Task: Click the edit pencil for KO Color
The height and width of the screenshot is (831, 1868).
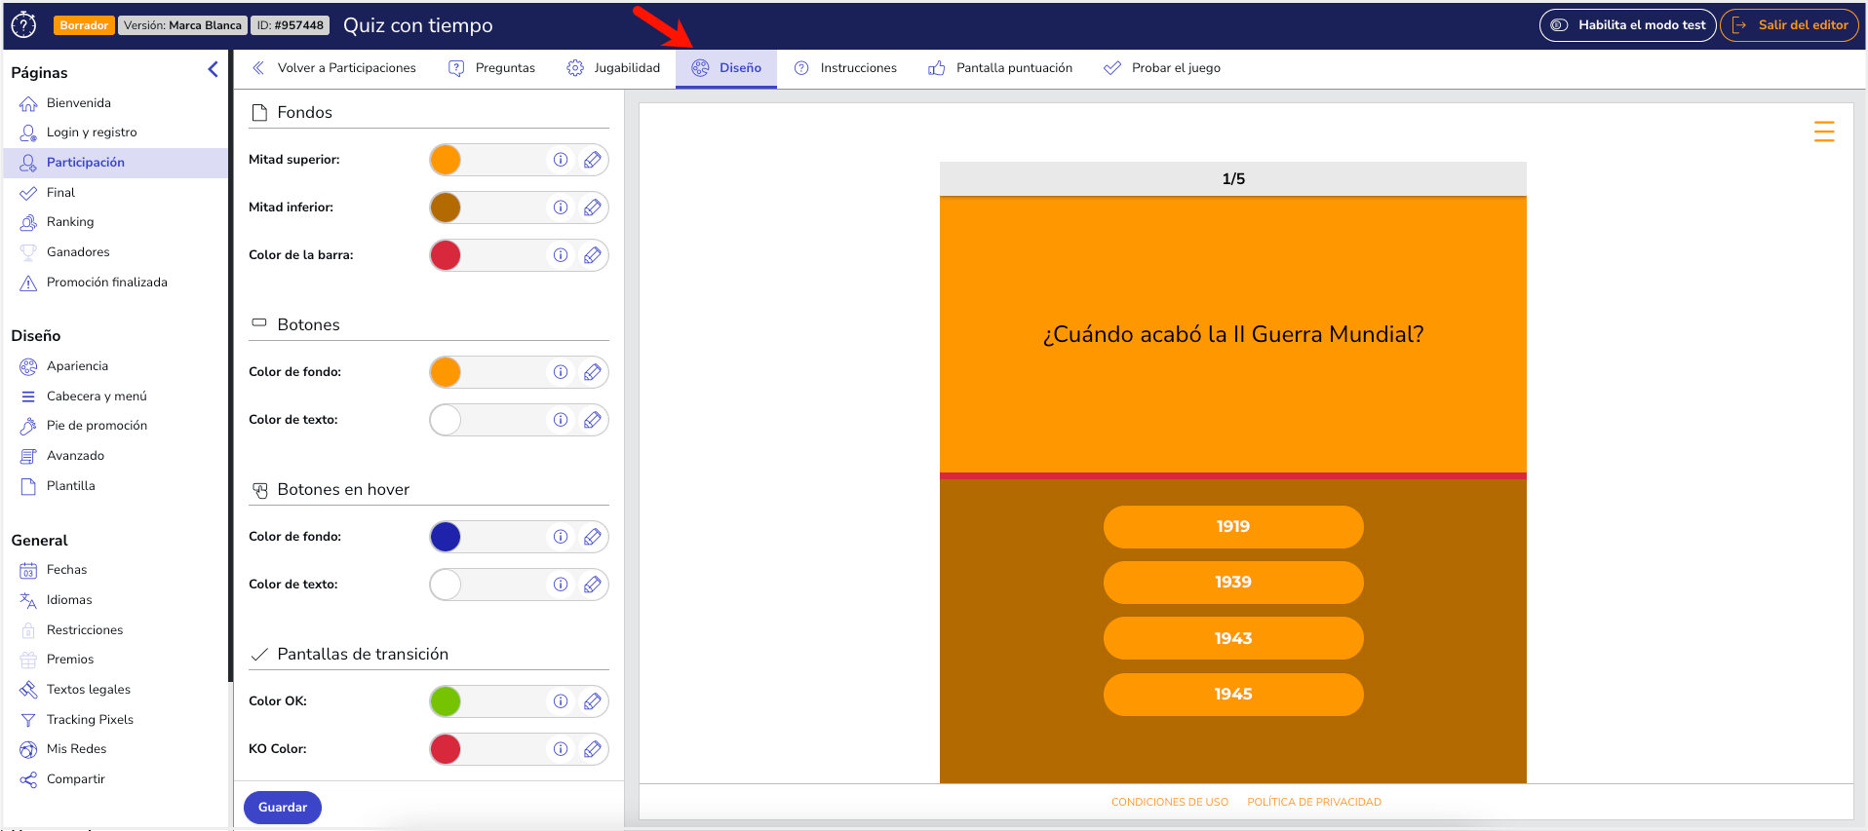Action: [x=592, y=749]
